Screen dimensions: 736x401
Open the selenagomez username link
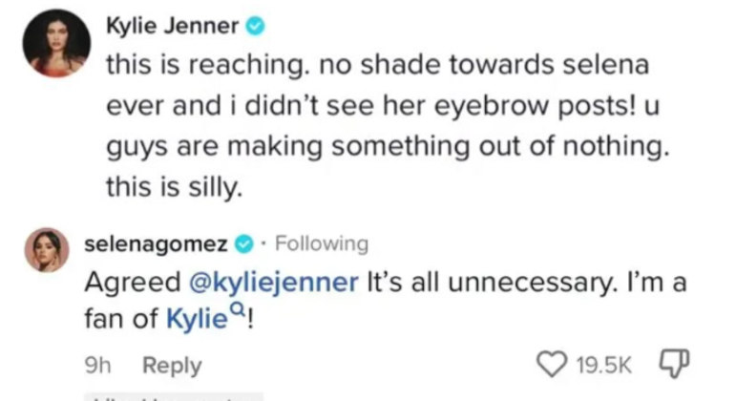(x=156, y=243)
